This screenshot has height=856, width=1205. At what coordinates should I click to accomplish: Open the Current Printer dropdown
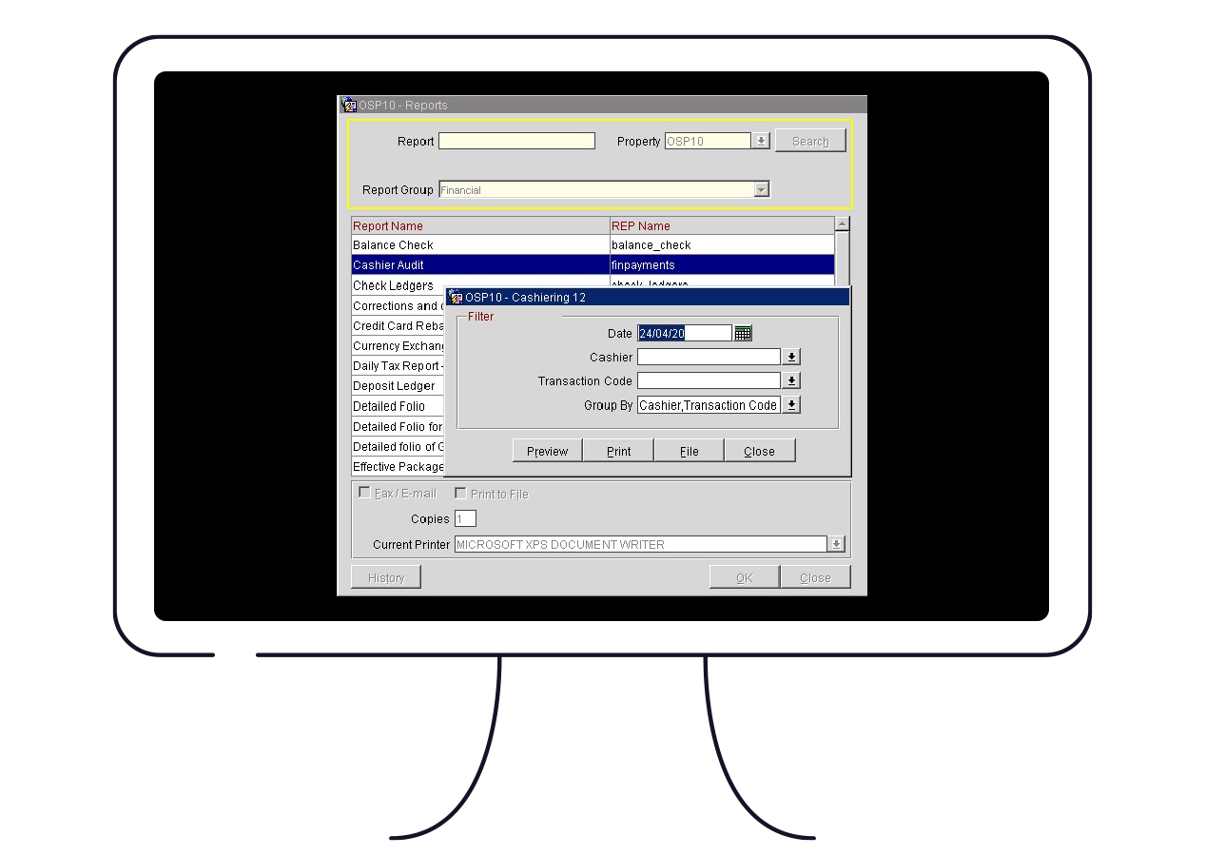pos(836,544)
